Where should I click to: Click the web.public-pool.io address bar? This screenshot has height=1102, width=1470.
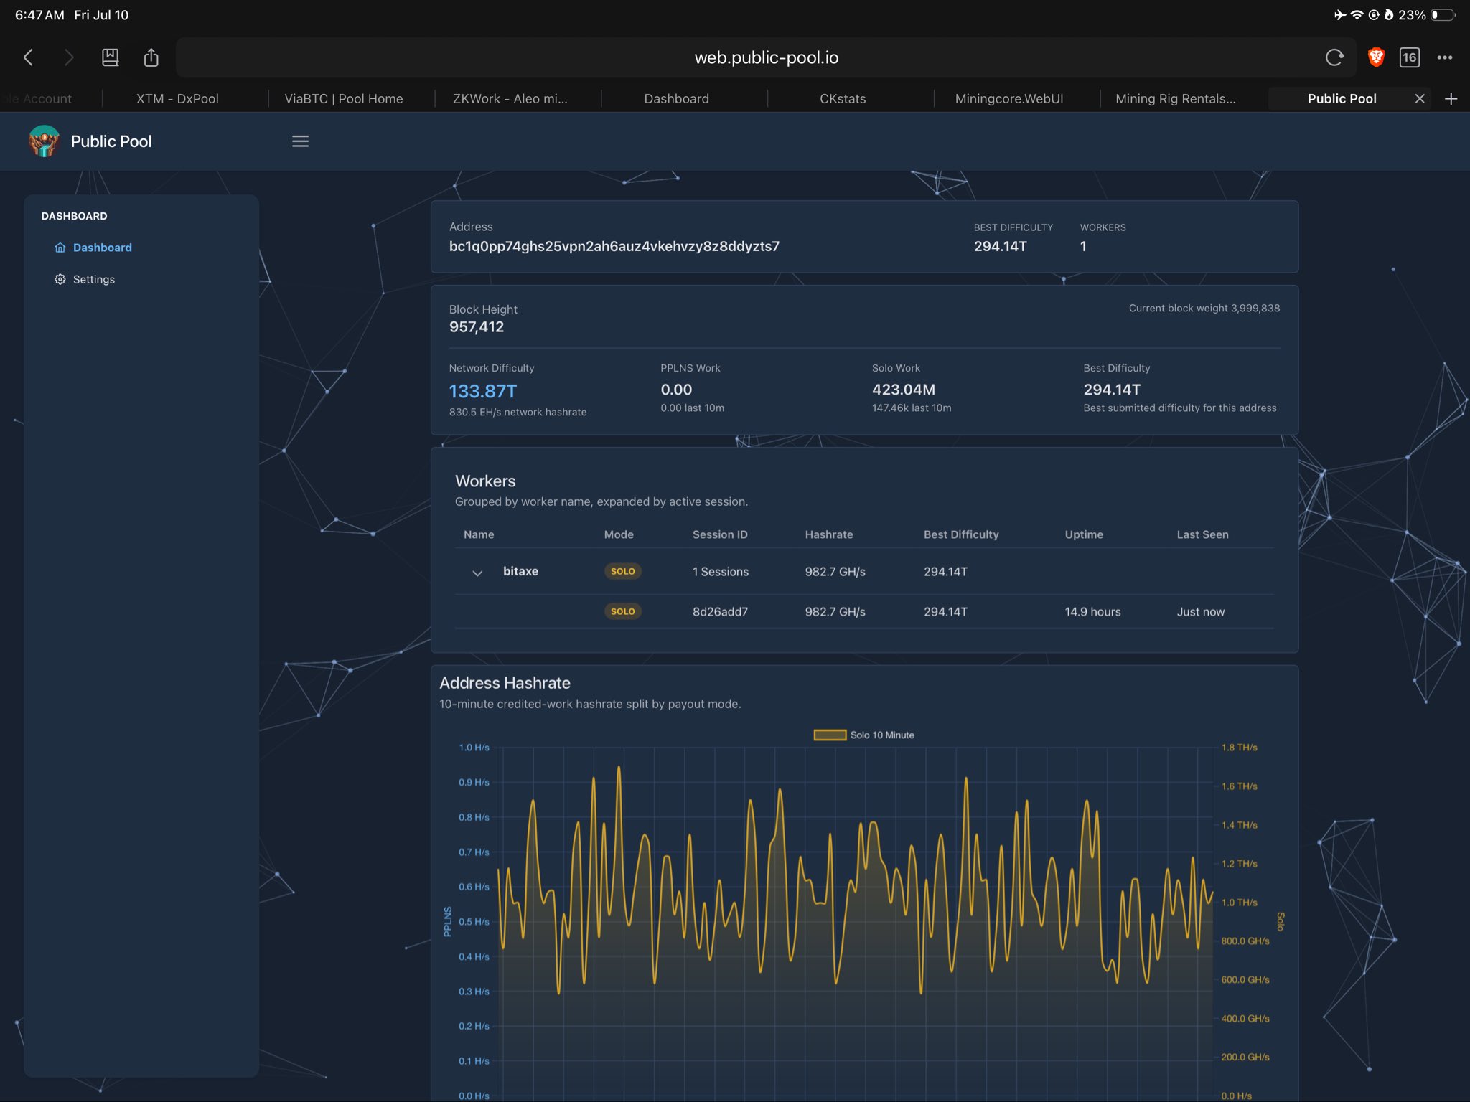pyautogui.click(x=767, y=57)
